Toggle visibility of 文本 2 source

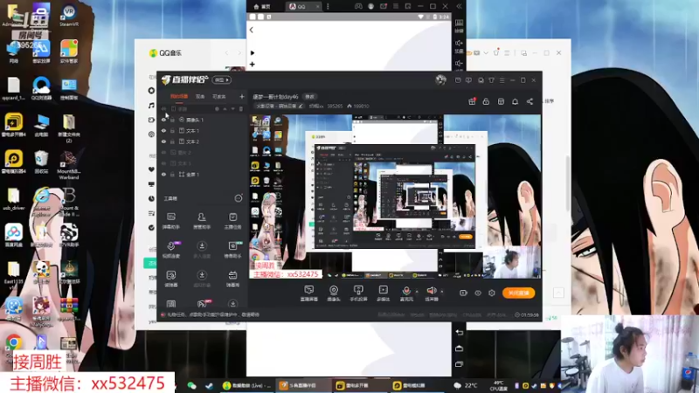163,141
